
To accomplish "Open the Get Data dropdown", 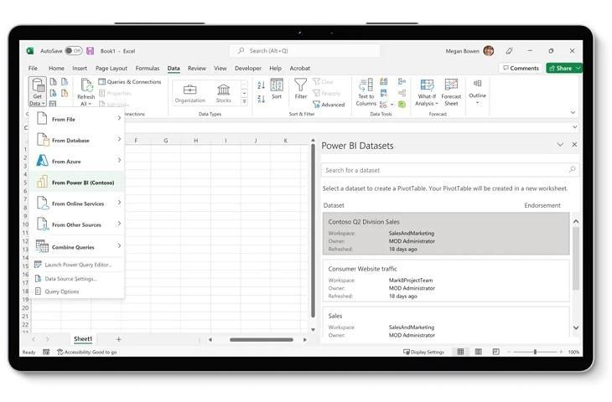I will (38, 92).
